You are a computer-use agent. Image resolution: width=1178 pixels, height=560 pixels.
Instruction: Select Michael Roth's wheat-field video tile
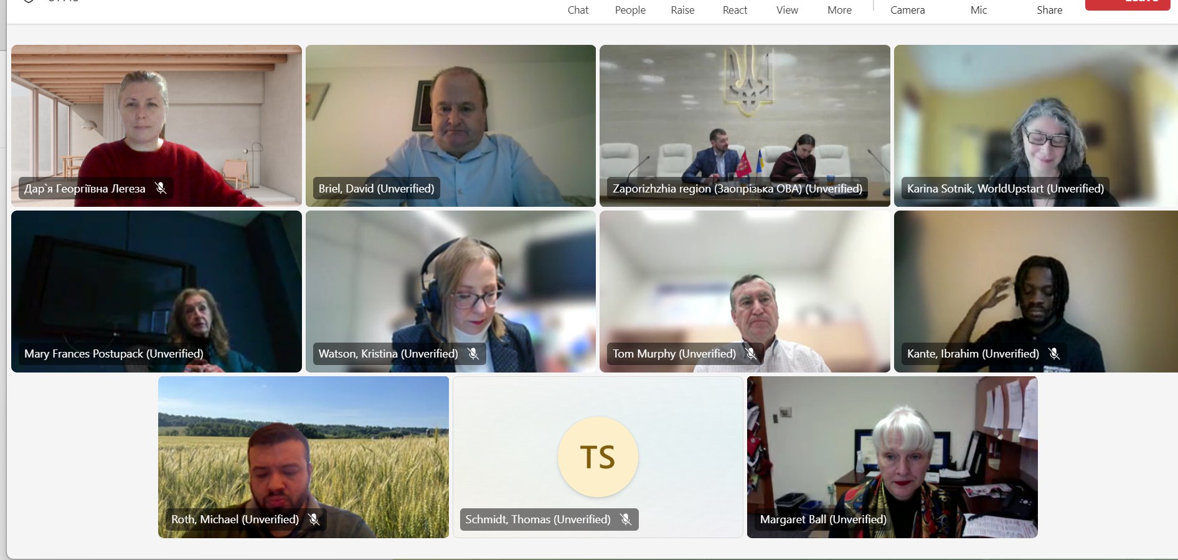[303, 457]
